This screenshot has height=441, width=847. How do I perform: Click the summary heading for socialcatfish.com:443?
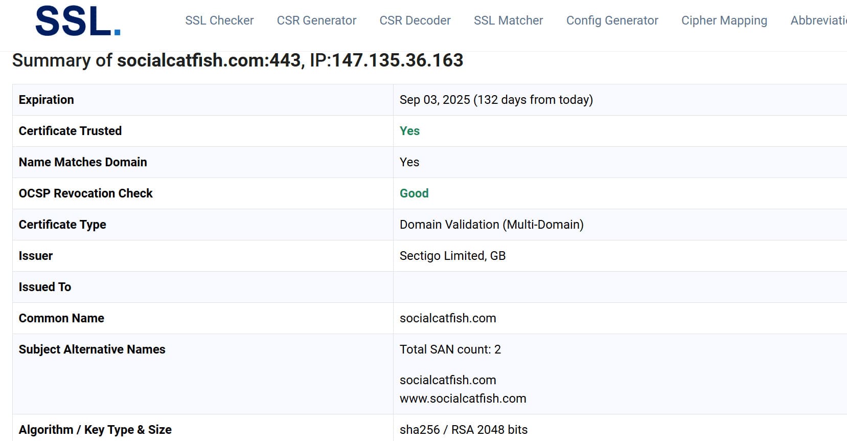238,60
